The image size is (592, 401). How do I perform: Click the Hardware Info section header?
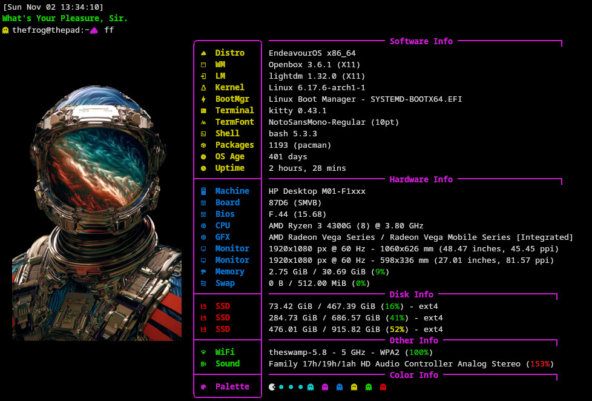point(421,179)
